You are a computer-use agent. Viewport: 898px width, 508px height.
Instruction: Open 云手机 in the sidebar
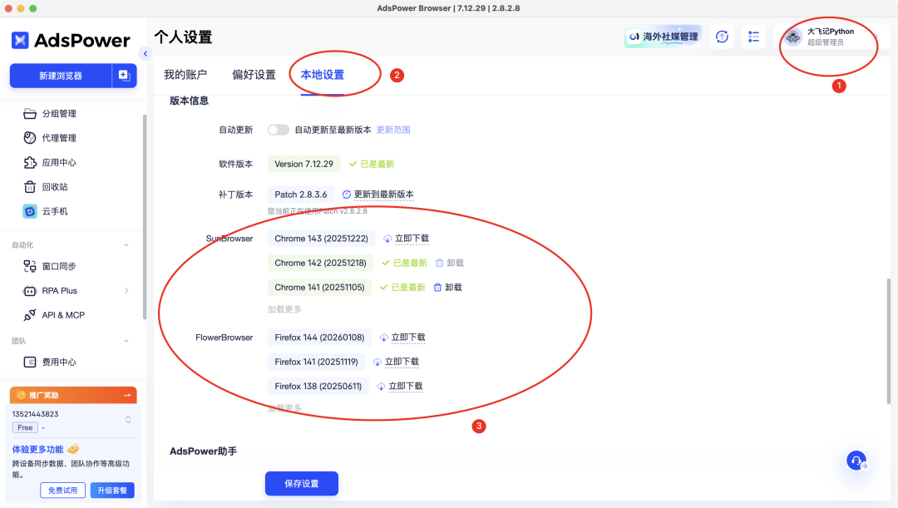54,211
